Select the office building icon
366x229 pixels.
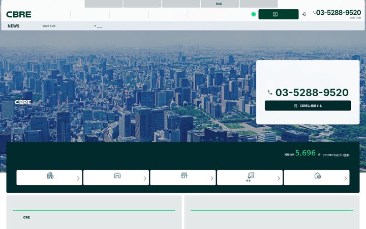(x=50, y=176)
